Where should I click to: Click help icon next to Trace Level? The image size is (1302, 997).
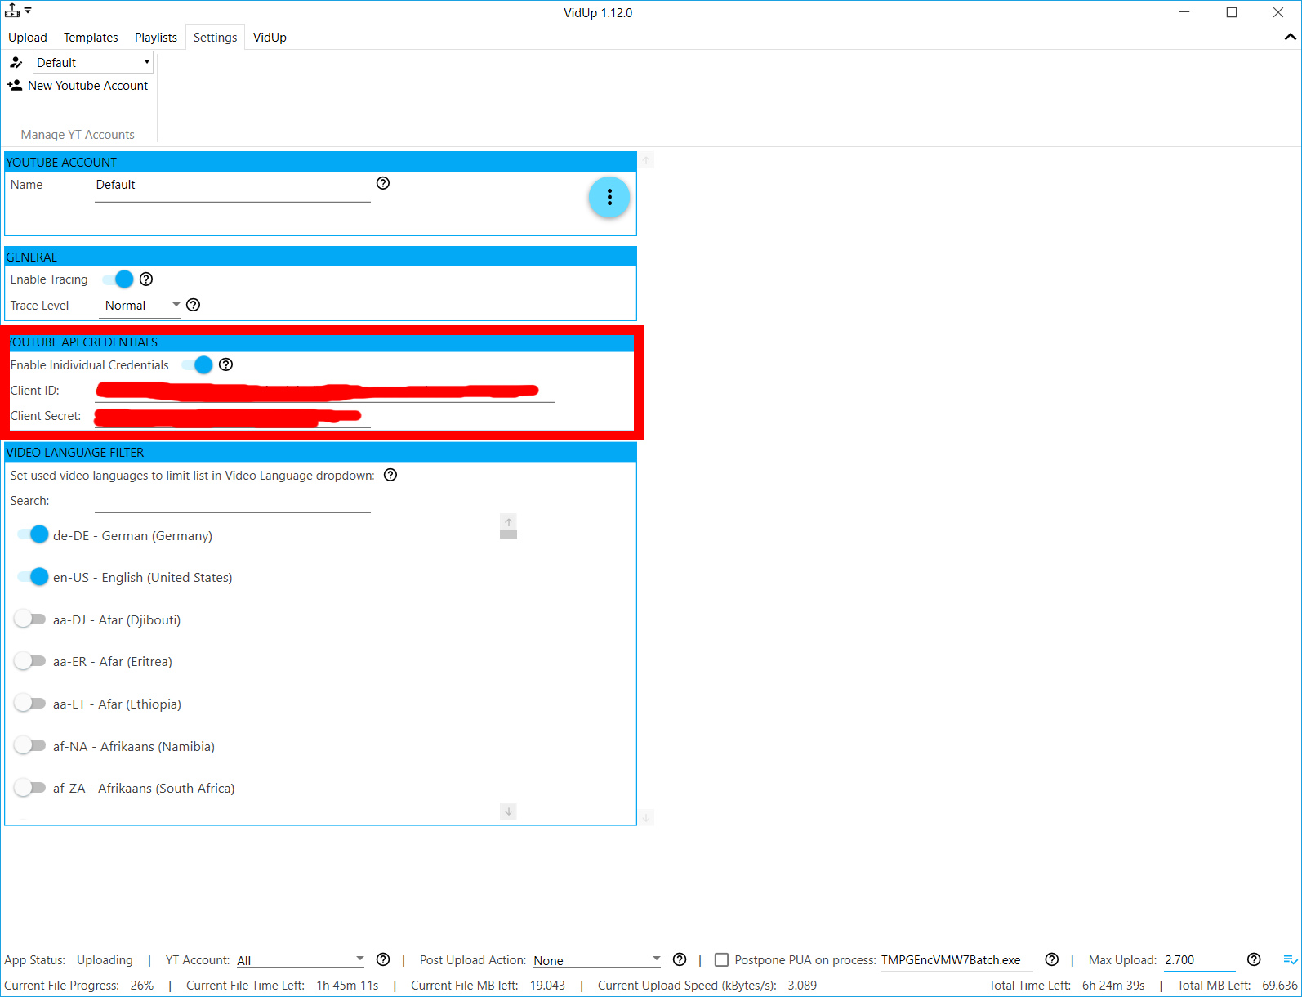(194, 305)
